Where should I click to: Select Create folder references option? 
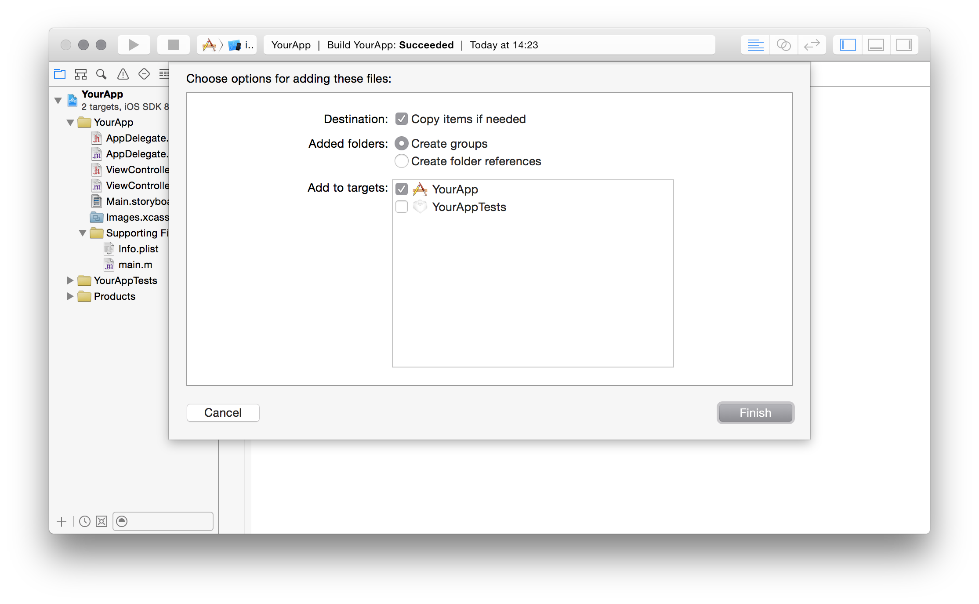(x=401, y=161)
